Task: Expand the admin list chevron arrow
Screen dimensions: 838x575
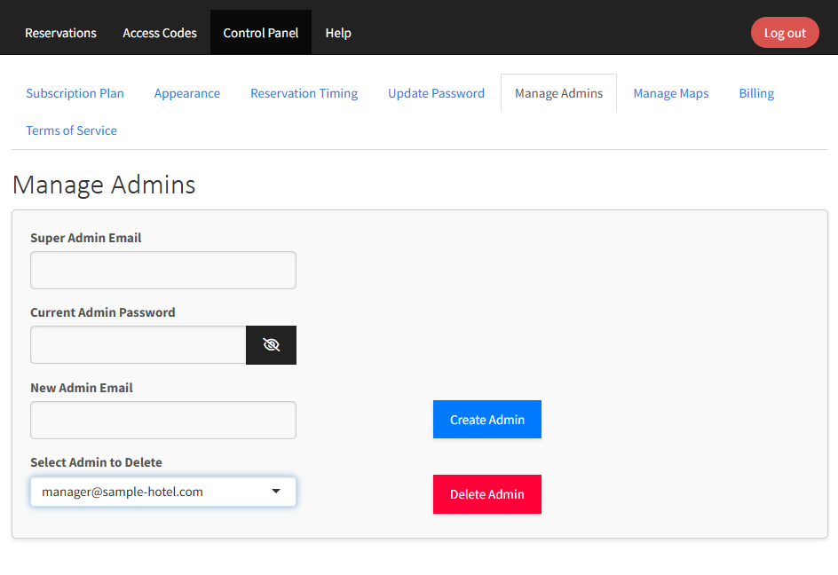Action: [x=276, y=491]
